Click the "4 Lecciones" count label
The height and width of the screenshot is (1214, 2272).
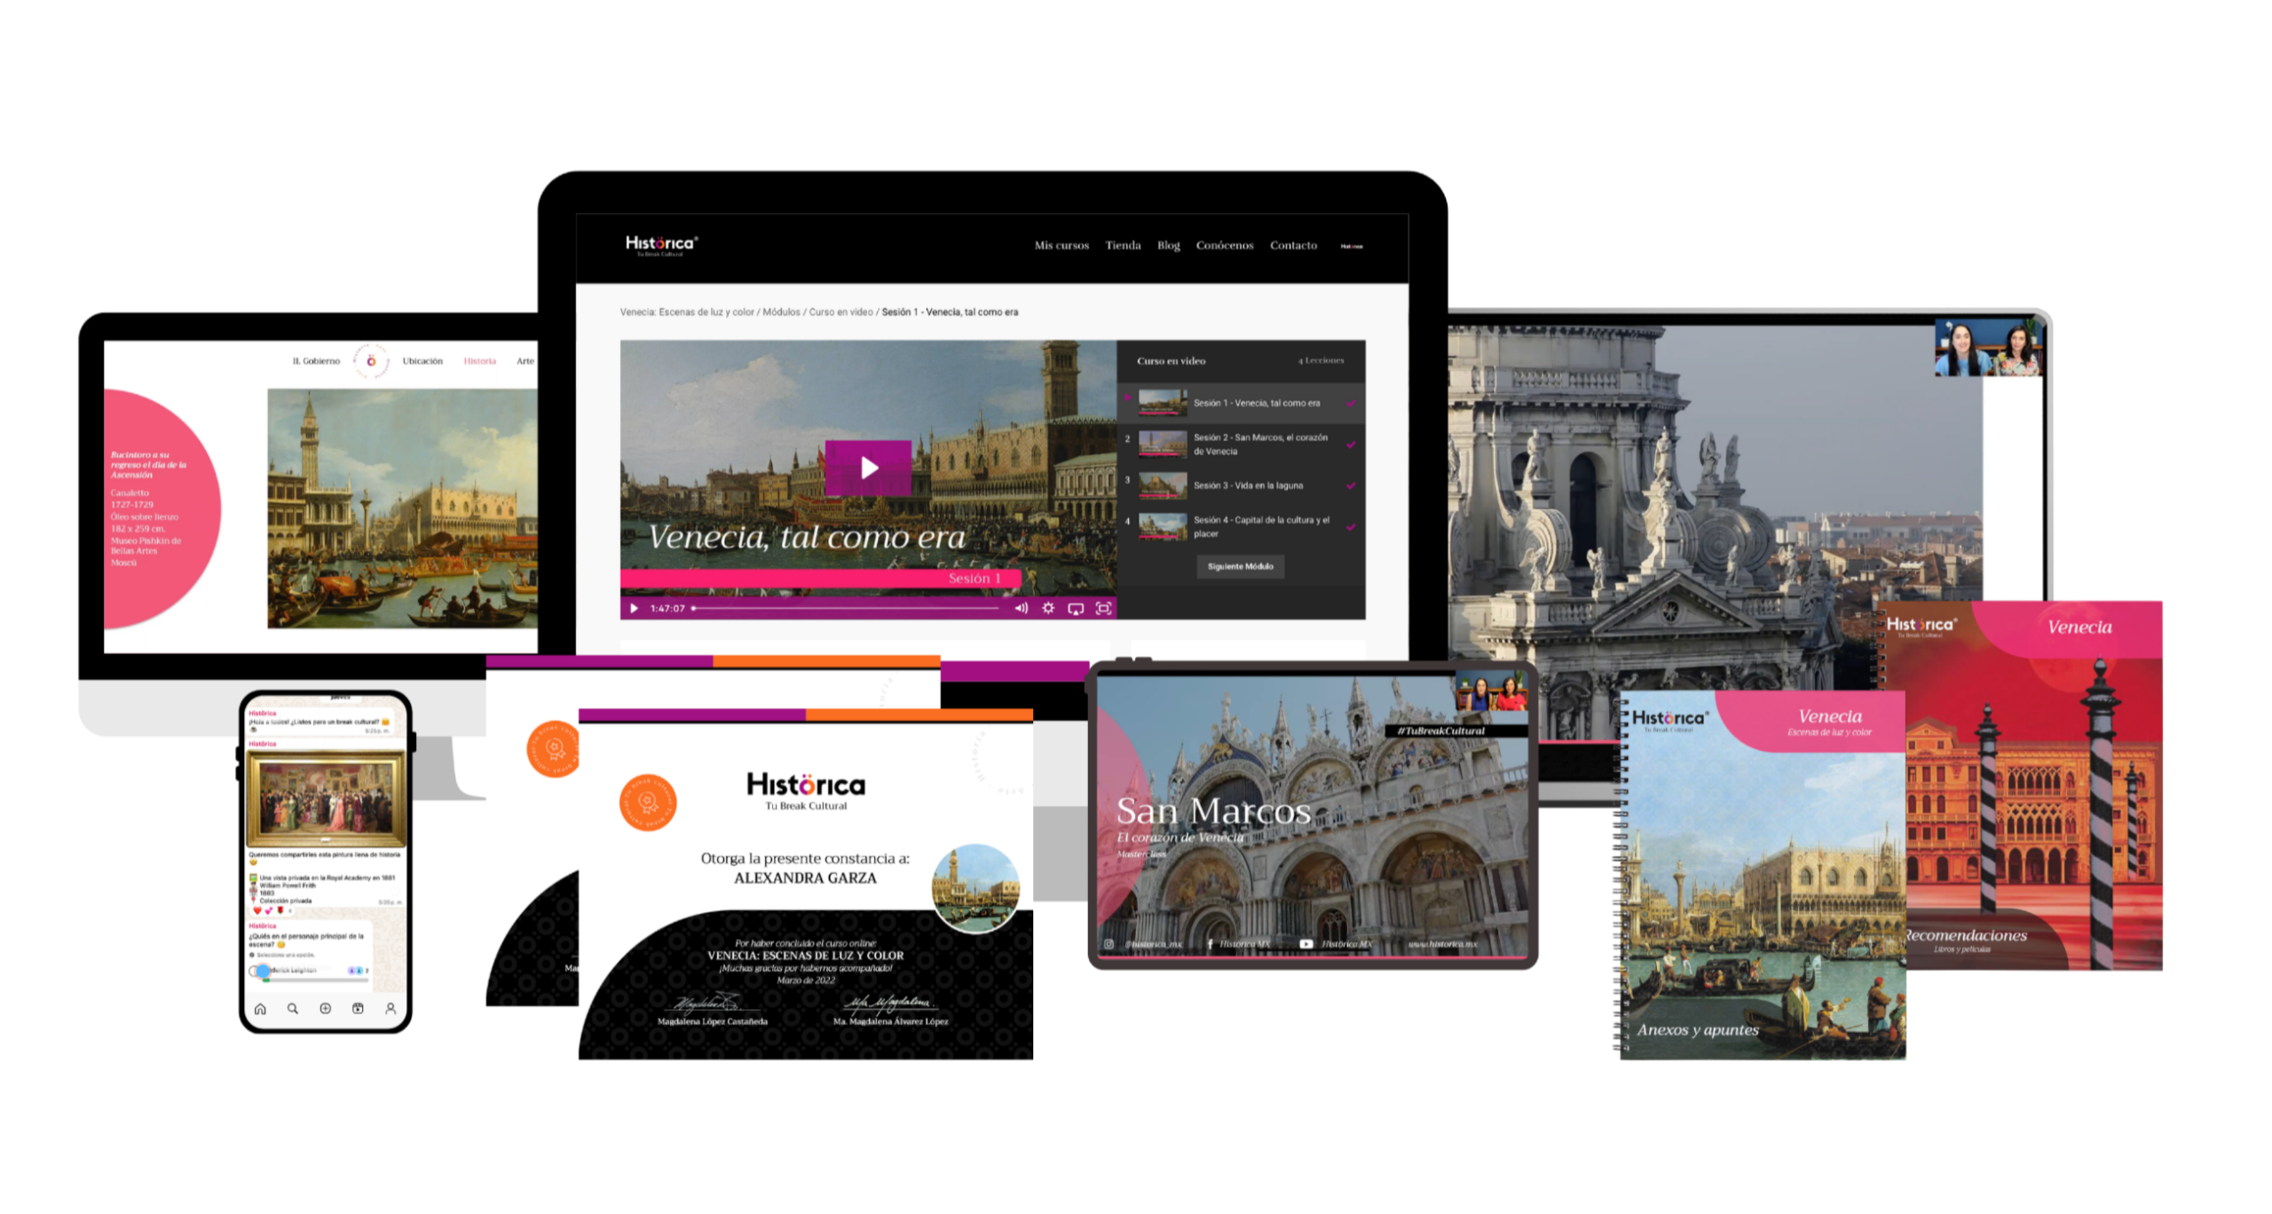pyautogui.click(x=1321, y=361)
